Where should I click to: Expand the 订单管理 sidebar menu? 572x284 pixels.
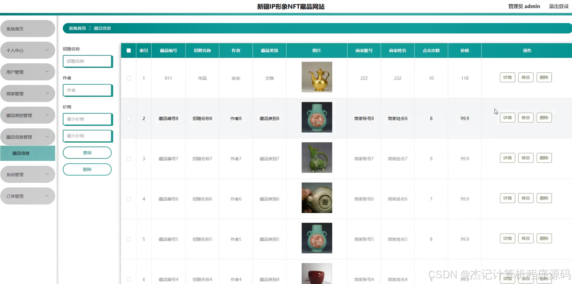pos(28,196)
